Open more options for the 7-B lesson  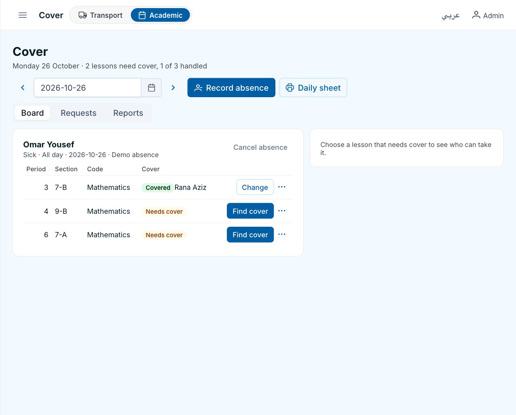[x=282, y=187]
